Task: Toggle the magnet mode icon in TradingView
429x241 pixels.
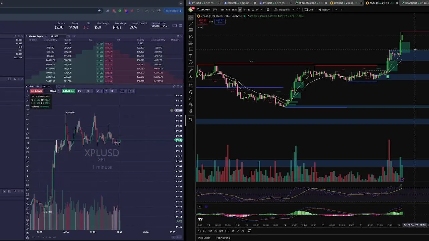Action: coord(191,85)
